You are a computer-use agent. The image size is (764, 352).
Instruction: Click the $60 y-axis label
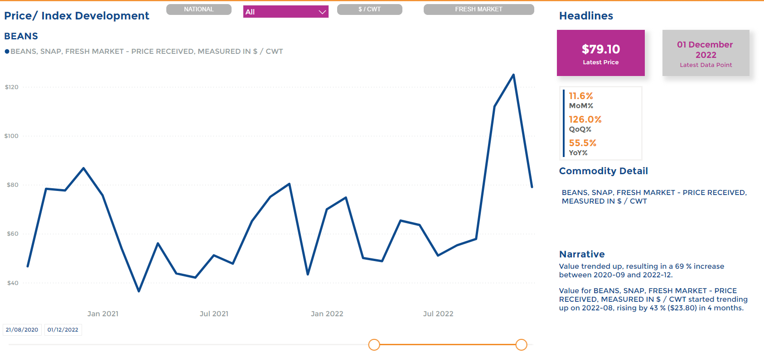click(x=13, y=234)
